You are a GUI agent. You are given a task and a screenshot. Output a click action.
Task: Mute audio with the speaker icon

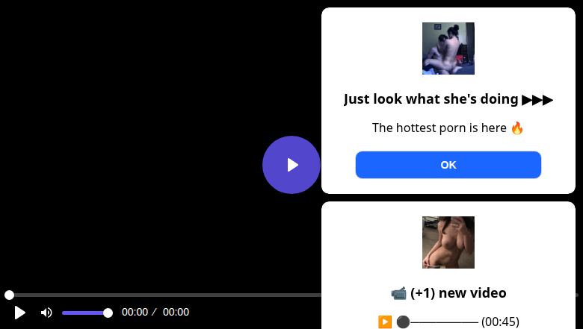click(x=46, y=313)
